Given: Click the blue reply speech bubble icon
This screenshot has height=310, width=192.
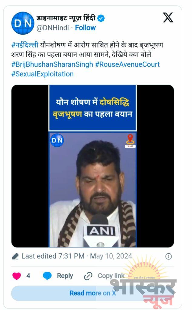Looking at the screenshot, I should click(x=47, y=276).
